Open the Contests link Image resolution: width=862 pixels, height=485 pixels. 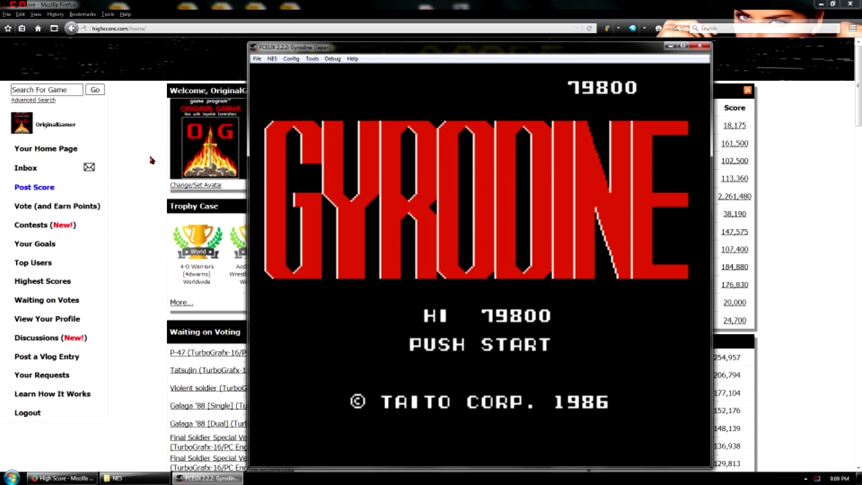tap(45, 225)
